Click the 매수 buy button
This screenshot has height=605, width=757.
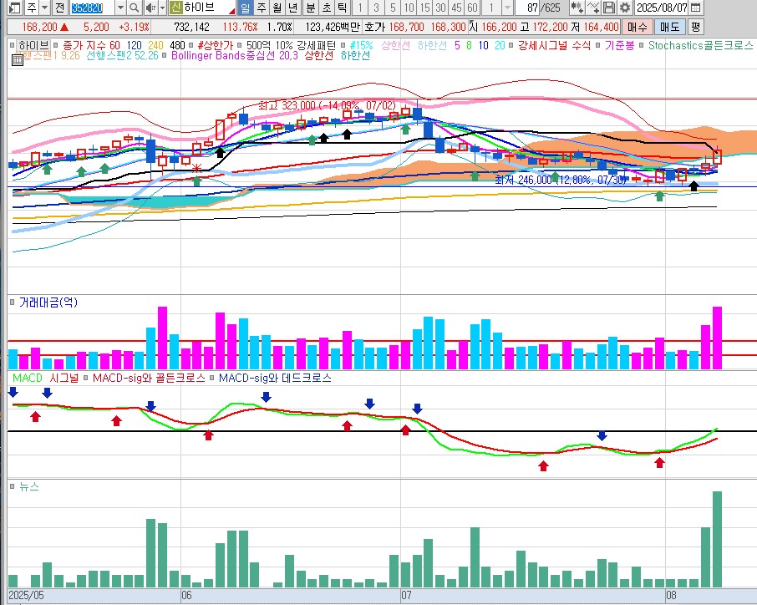click(638, 27)
